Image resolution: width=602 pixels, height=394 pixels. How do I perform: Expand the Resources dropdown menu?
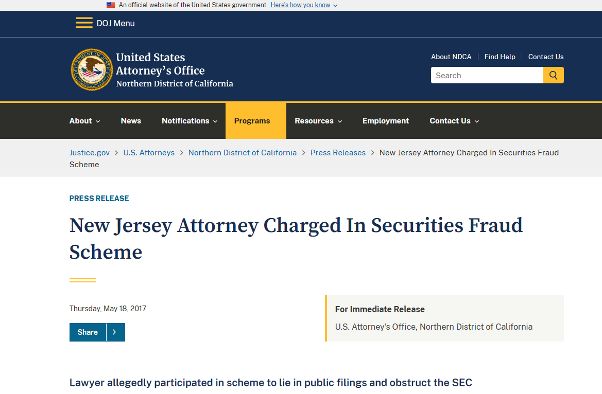318,121
